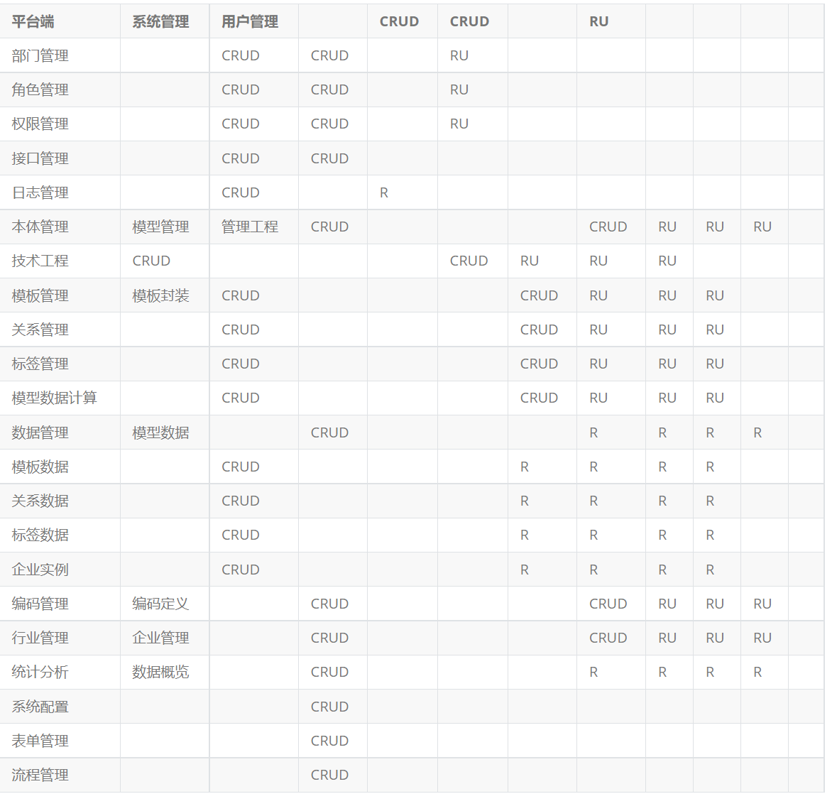Click the R value in 日志管理 row
Viewport: 837px width, 811px height.
(384, 192)
